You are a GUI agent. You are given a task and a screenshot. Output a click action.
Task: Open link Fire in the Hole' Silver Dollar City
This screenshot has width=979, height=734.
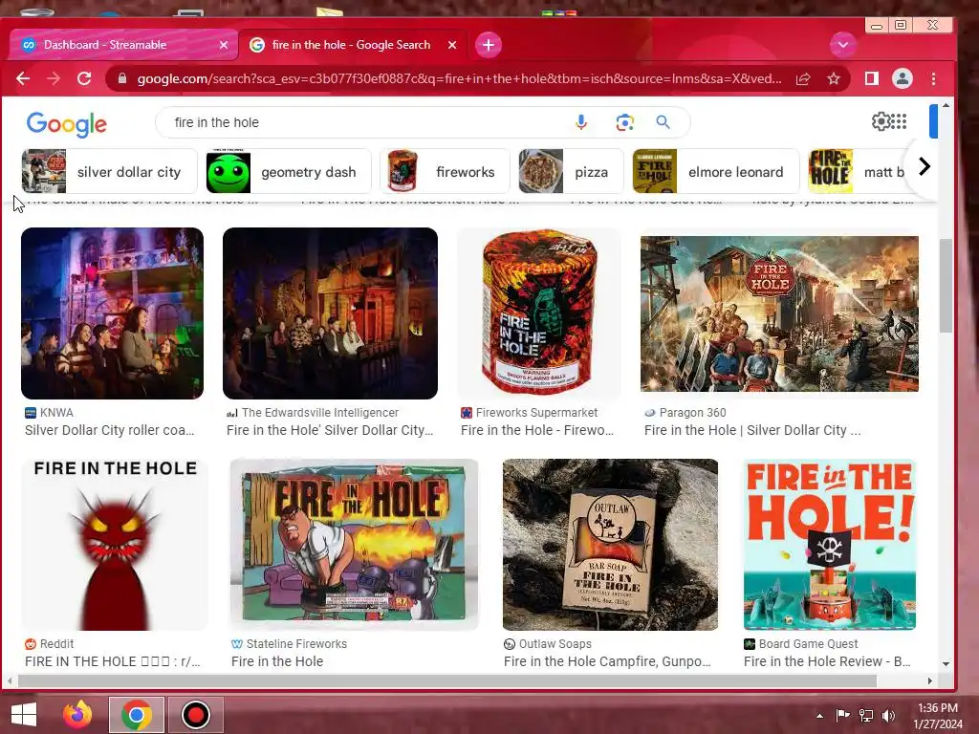coord(330,430)
